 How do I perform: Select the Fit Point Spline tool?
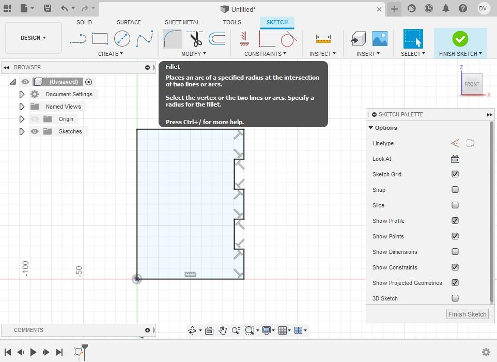[x=145, y=39]
